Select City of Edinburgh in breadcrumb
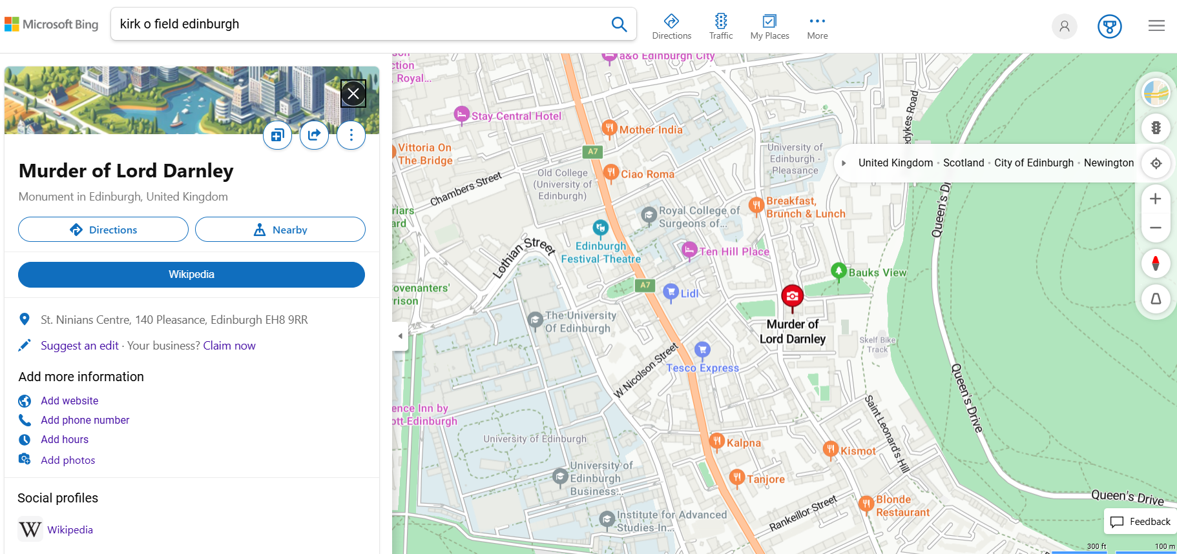This screenshot has height=554, width=1177. 1034,163
